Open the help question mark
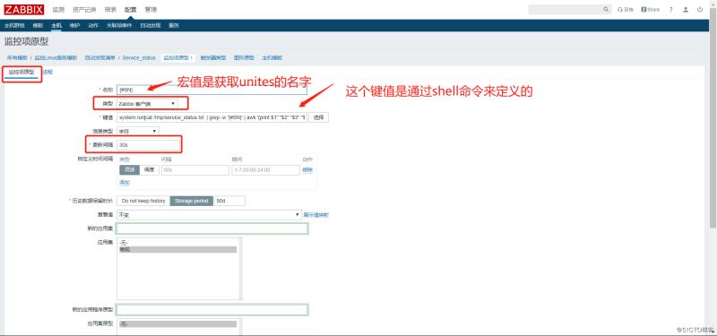717x336 pixels. (670, 10)
